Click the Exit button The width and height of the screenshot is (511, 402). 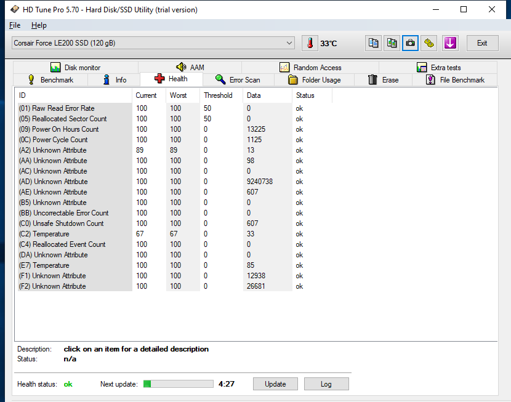click(482, 43)
